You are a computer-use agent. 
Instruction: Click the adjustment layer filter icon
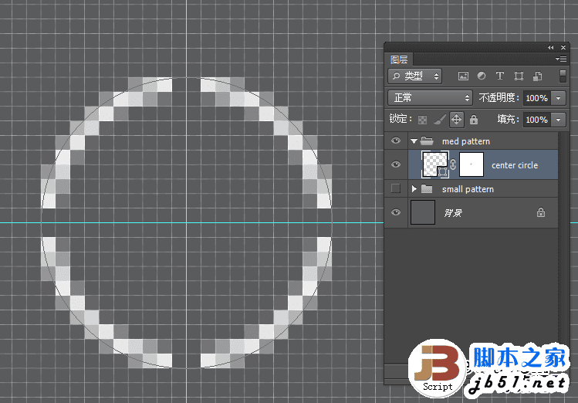pos(482,76)
